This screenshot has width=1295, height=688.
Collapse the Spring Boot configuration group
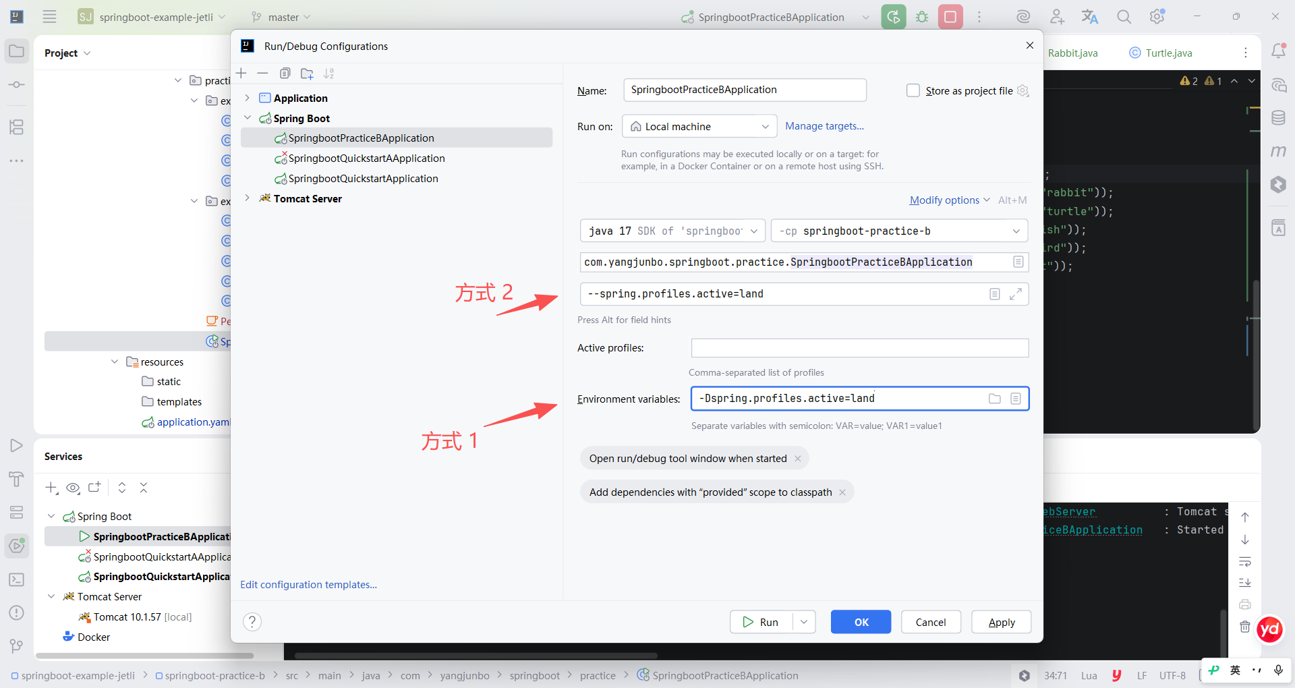click(x=248, y=118)
